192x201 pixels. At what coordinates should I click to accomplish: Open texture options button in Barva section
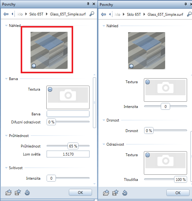pyautogui.click(x=50, y=89)
